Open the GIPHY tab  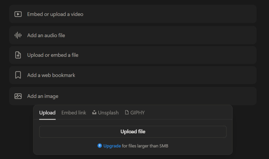(x=137, y=112)
